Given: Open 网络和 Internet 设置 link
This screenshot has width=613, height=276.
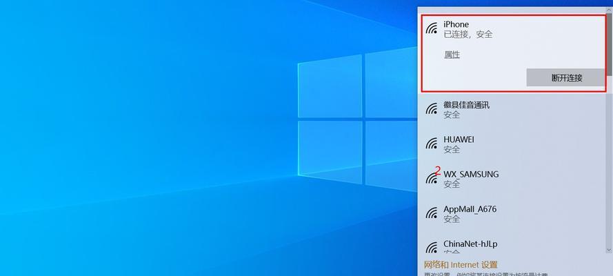Looking at the screenshot, I should (x=461, y=265).
